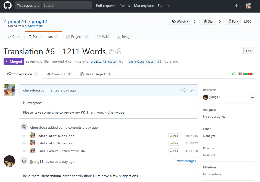Image resolution: width=260 pixels, height=182 pixels.
Task: Click the plus create-new dropdown
Action: (238, 6)
